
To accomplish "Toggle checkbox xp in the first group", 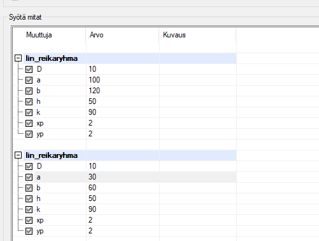I will (29, 123).
